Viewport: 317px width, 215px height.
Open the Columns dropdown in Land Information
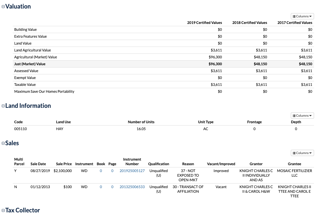point(302,116)
